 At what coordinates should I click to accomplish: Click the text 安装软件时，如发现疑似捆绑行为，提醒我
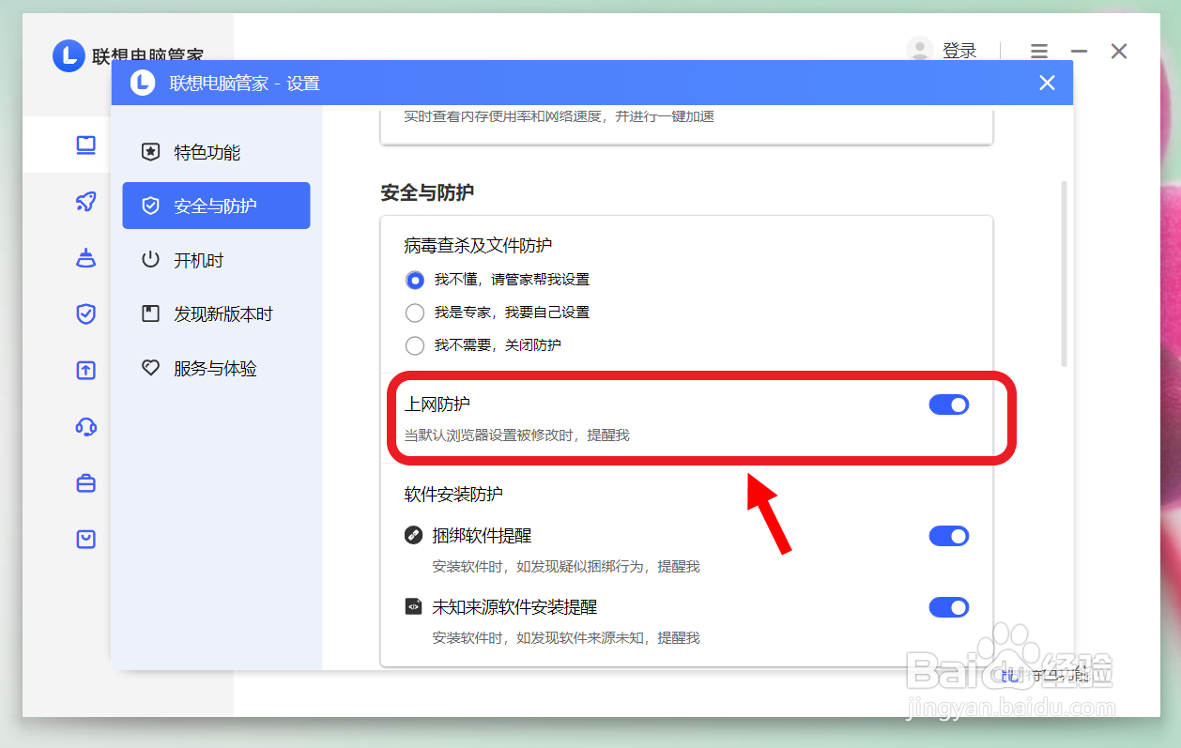pyautogui.click(x=566, y=567)
